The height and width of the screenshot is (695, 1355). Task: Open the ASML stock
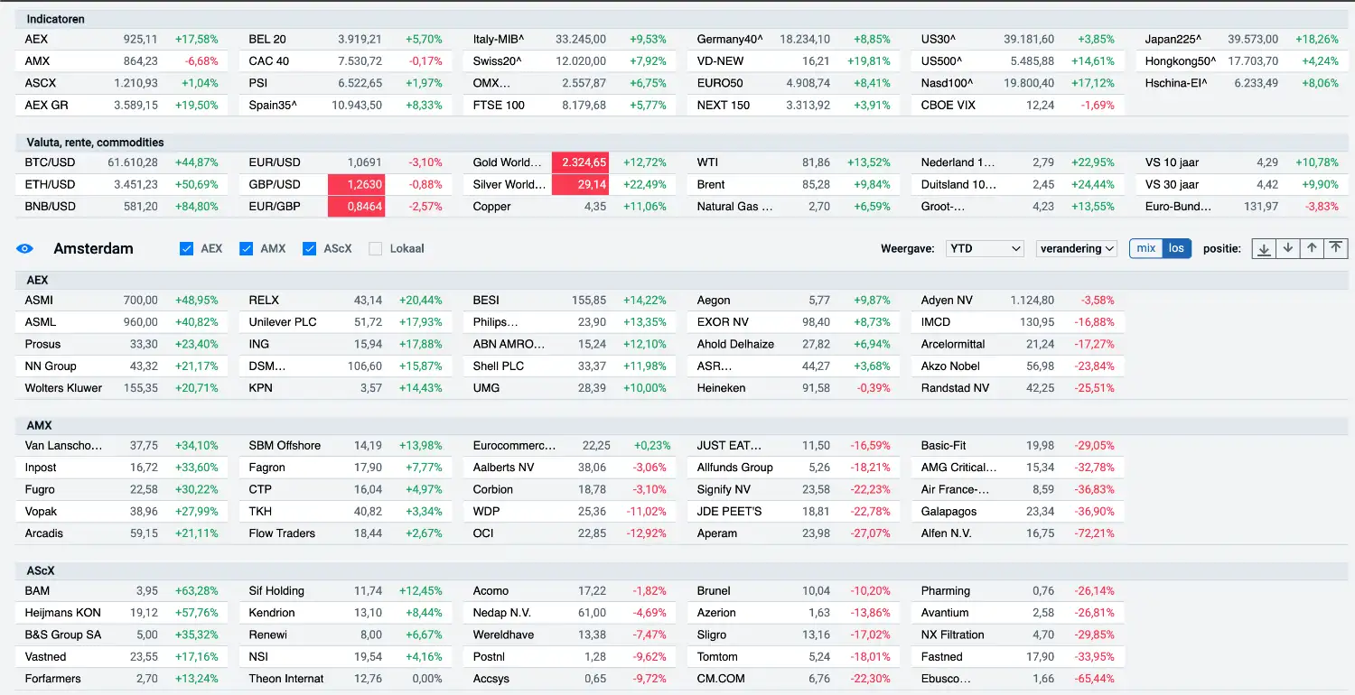point(41,322)
